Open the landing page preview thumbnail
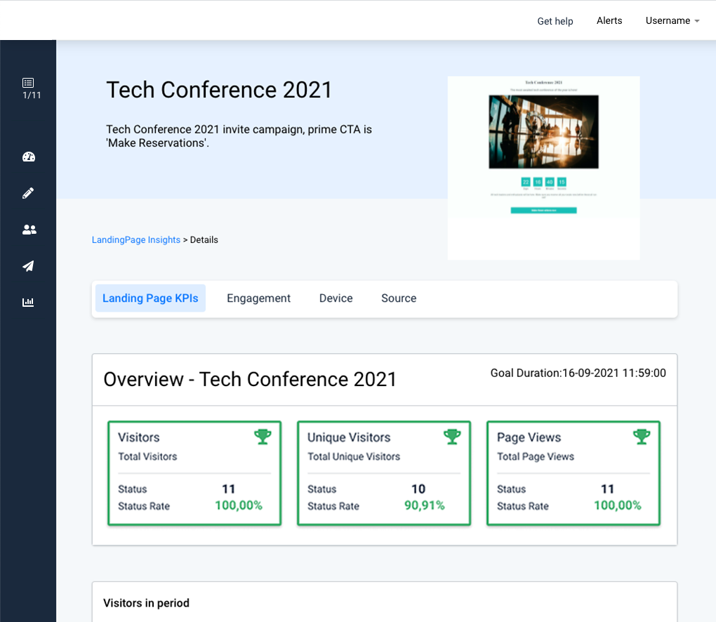716x622 pixels. click(543, 168)
